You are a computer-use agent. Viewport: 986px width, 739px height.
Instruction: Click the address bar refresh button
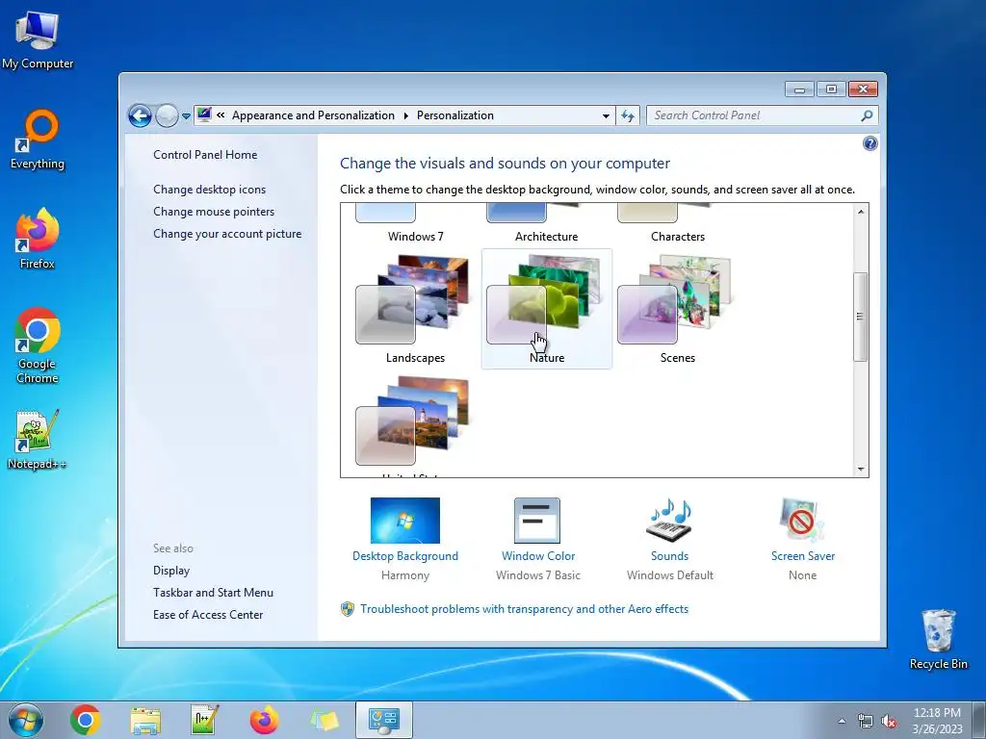pyautogui.click(x=628, y=115)
